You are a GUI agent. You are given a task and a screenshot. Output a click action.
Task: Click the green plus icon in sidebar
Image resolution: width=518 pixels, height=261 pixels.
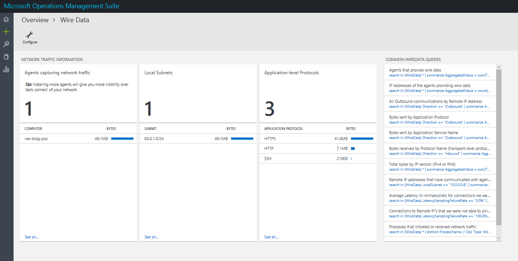[6, 32]
